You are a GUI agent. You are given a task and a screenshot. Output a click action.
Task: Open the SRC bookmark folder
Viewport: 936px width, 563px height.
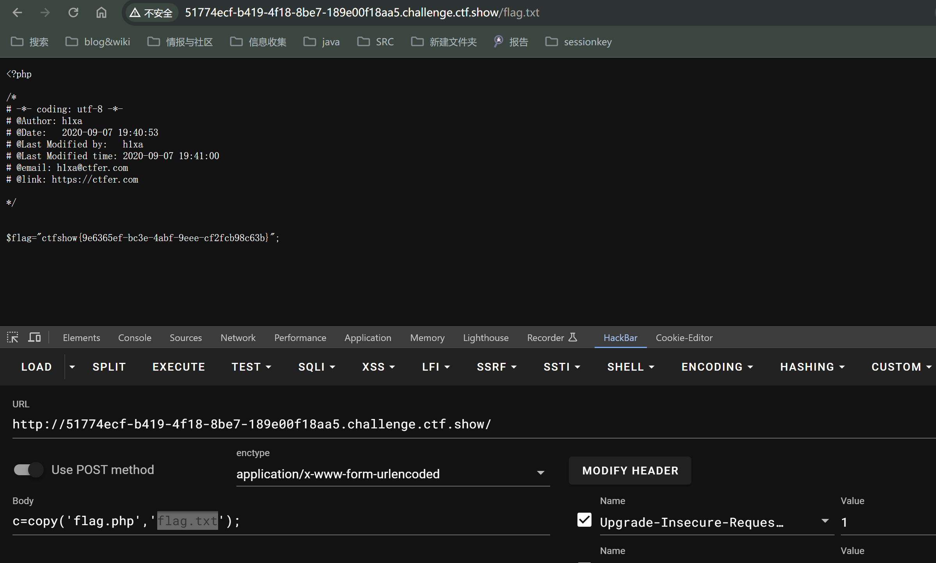tap(375, 42)
